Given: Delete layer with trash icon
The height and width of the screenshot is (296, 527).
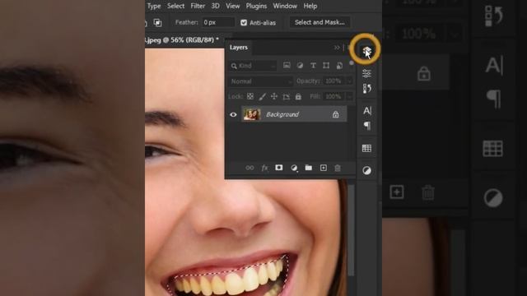Looking at the screenshot, I should click(338, 168).
